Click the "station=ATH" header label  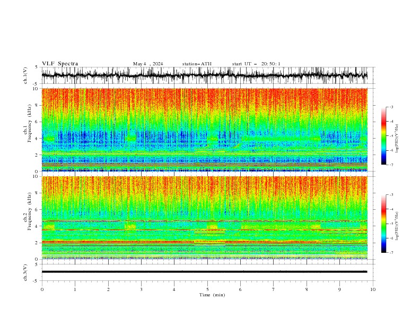point(197,64)
